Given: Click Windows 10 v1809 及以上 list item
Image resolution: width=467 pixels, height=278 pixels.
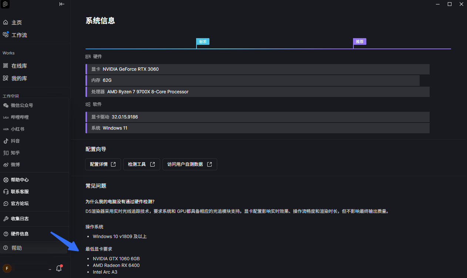Looking at the screenshot, I should (x=120, y=237).
